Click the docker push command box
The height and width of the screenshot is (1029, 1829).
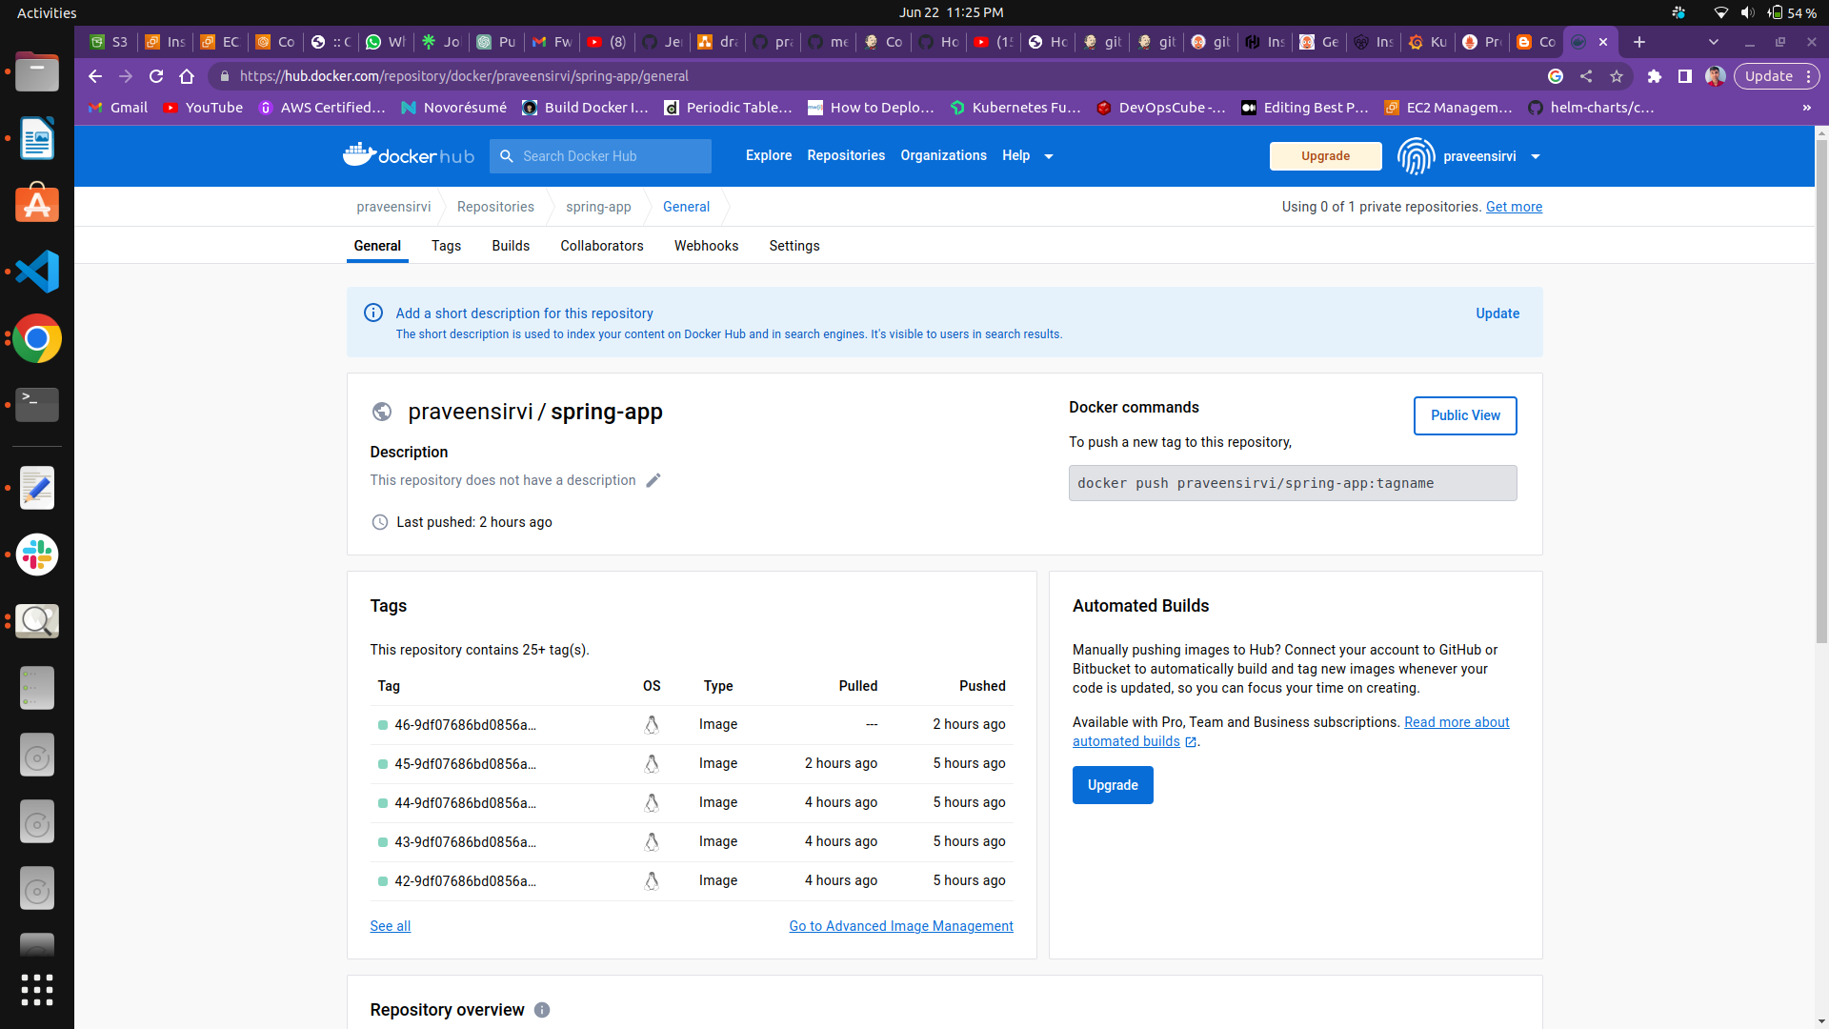[1293, 483]
